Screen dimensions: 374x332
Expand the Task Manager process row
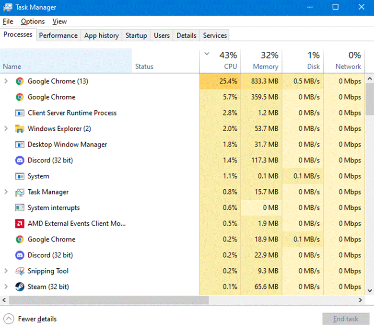[x=6, y=192]
